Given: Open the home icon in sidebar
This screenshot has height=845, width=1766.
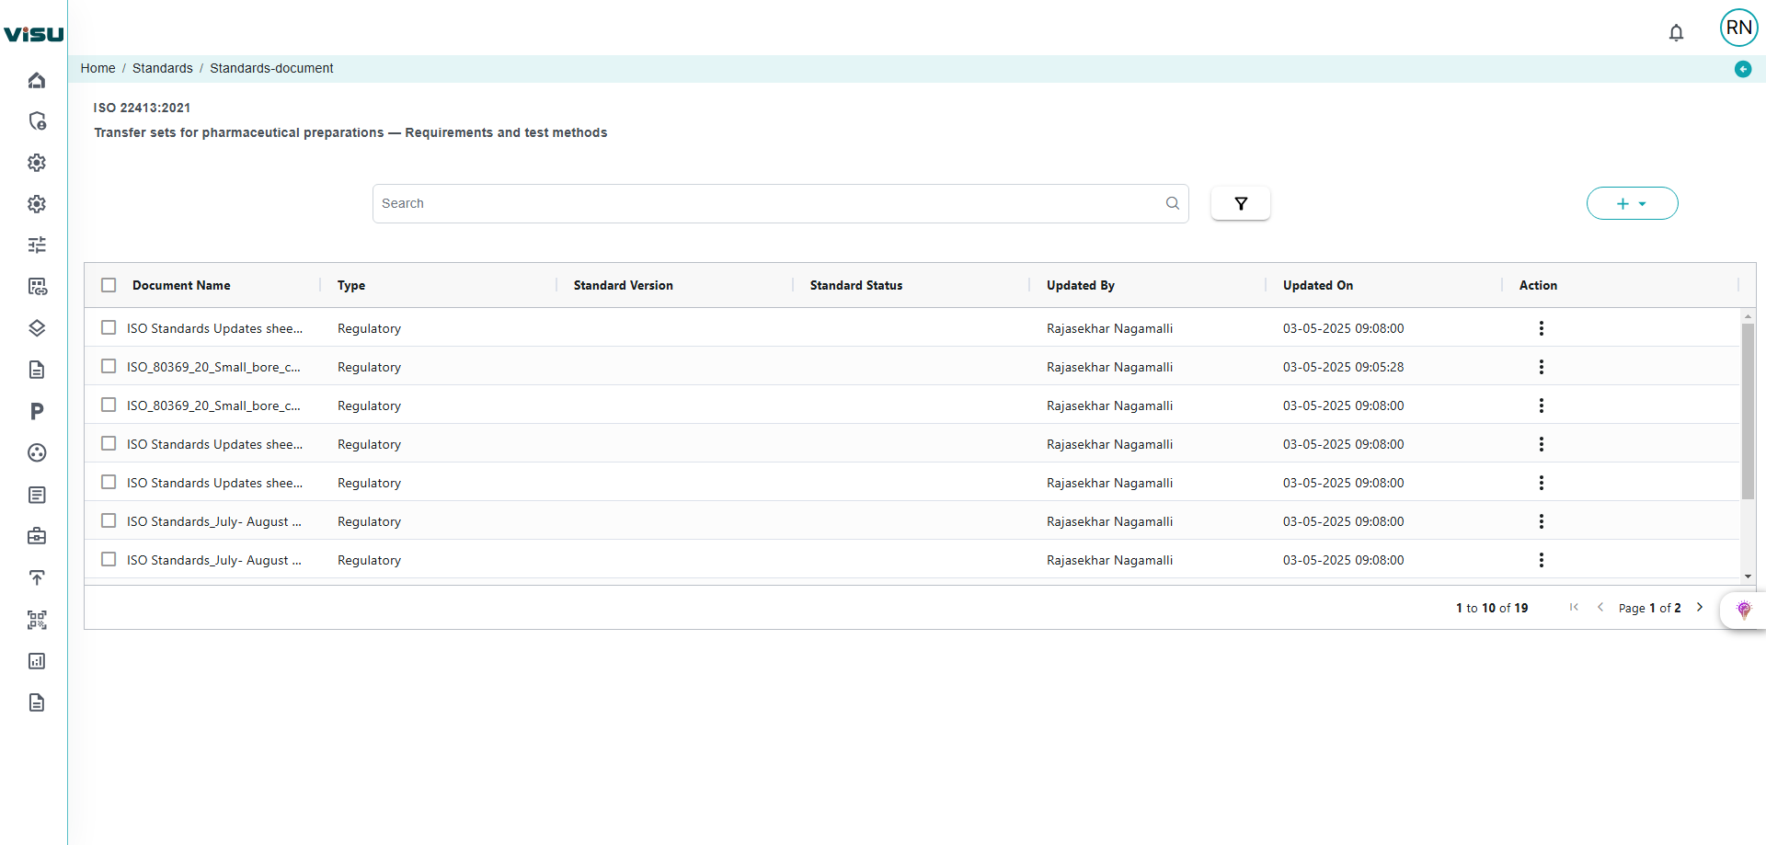Looking at the screenshot, I should (37, 81).
